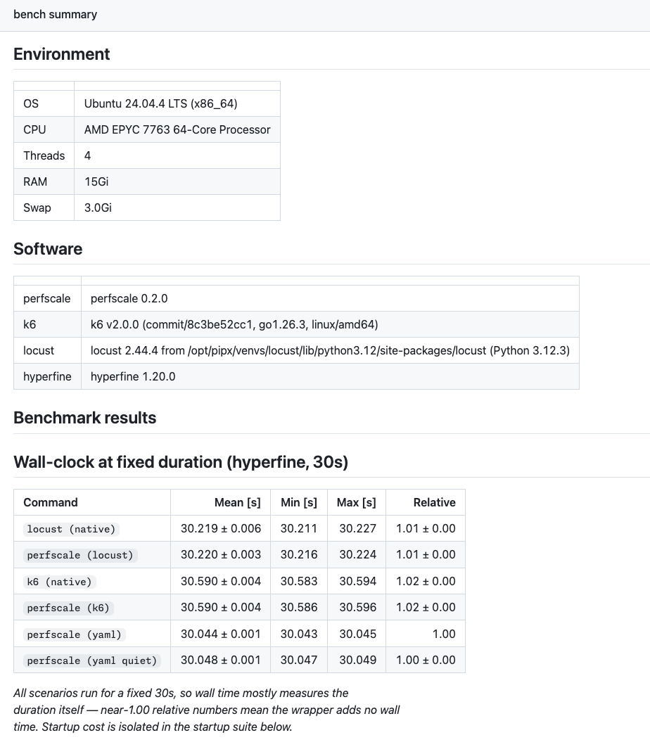Click the 'bench summary' header title
The image size is (650, 747).
point(56,14)
